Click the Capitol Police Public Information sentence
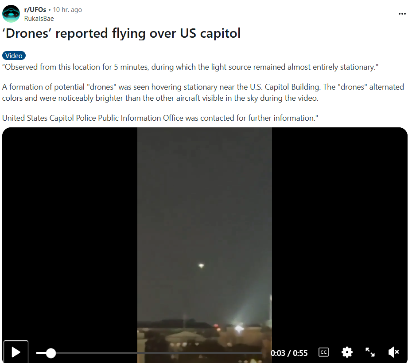Screen dimensions: 412x363 click(160, 118)
